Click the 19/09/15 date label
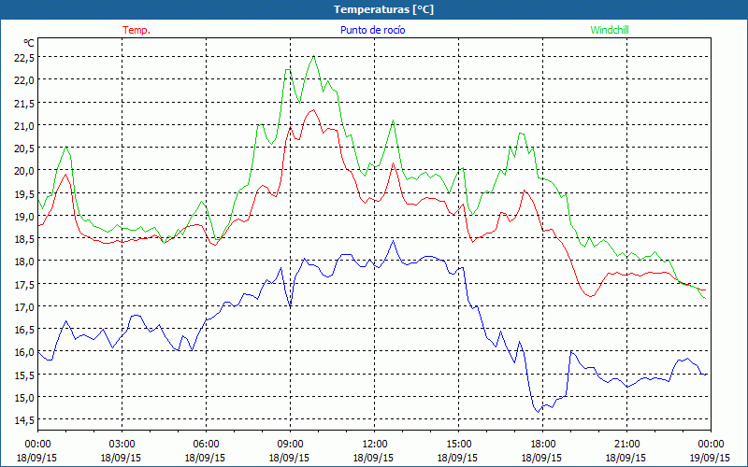The height and width of the screenshot is (467, 748). [711, 458]
